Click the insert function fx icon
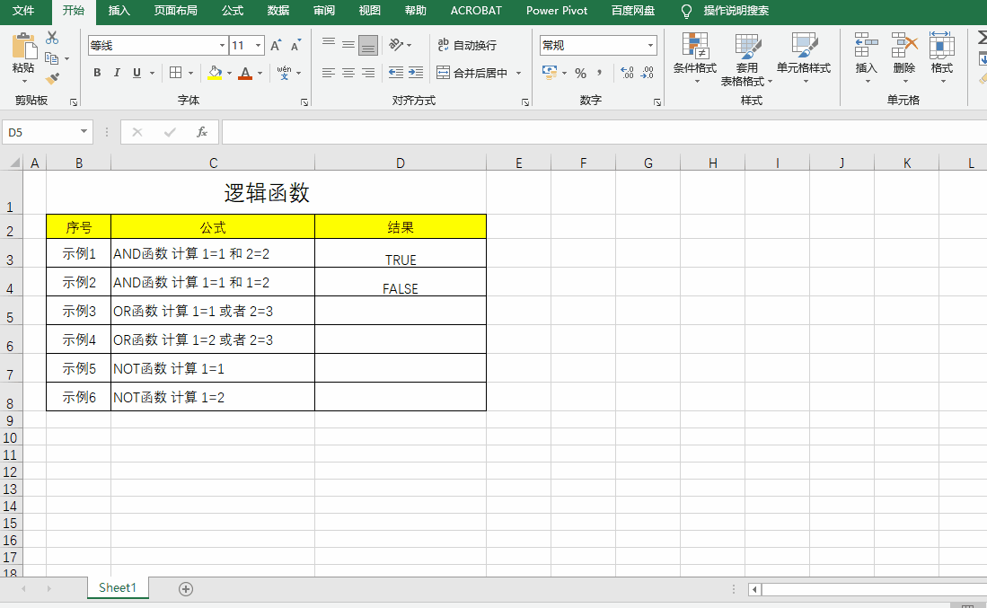Image resolution: width=987 pixels, height=608 pixels. (x=201, y=132)
